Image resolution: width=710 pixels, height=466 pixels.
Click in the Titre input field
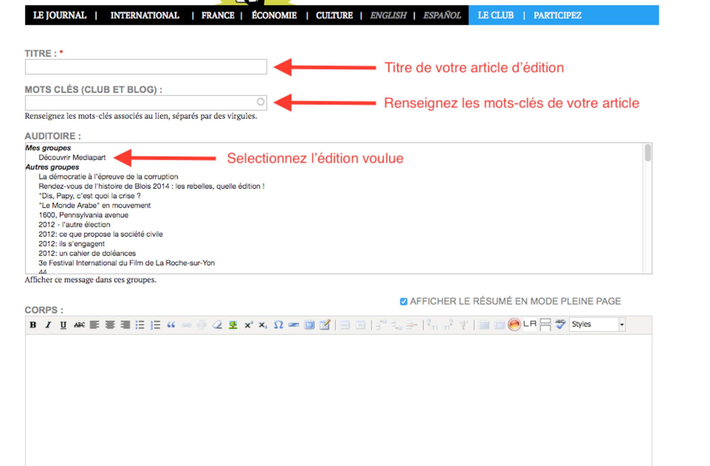146,67
